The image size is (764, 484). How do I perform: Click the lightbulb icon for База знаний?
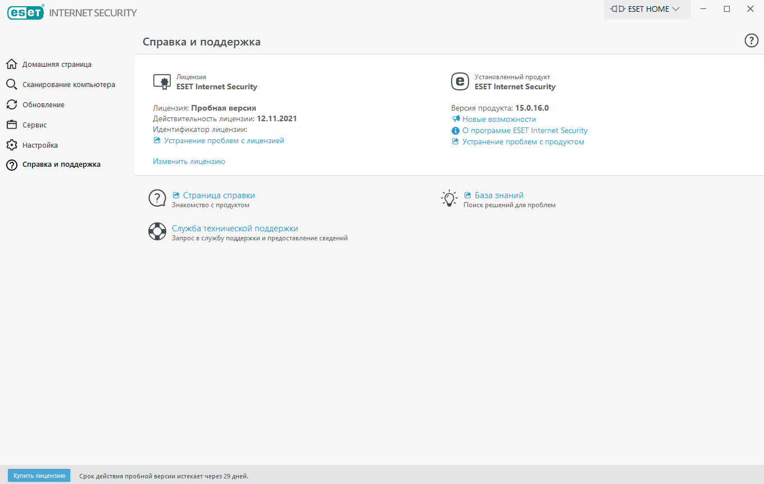point(449,198)
